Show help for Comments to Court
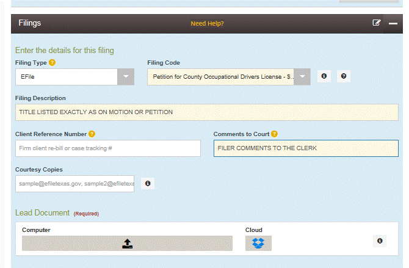409x268 pixels. point(274,134)
